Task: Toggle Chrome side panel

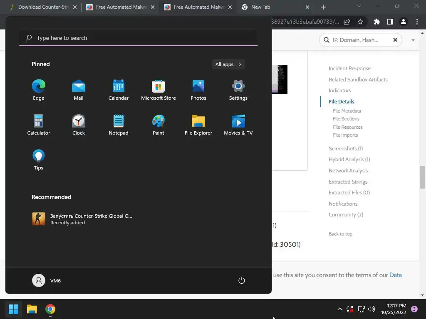Action: coord(390,22)
